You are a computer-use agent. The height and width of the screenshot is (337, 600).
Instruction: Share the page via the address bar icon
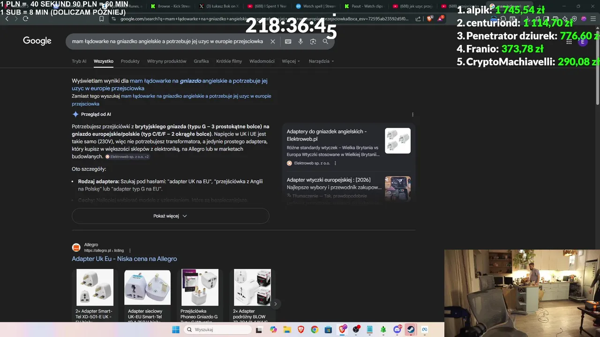click(418, 19)
